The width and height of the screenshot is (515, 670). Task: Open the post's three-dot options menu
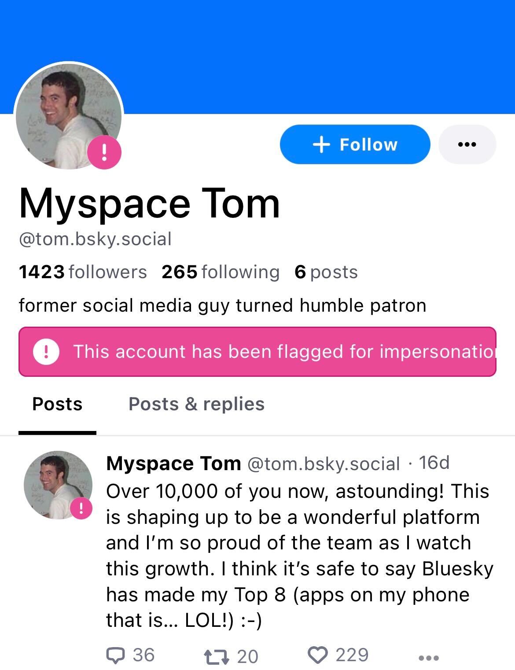click(428, 658)
